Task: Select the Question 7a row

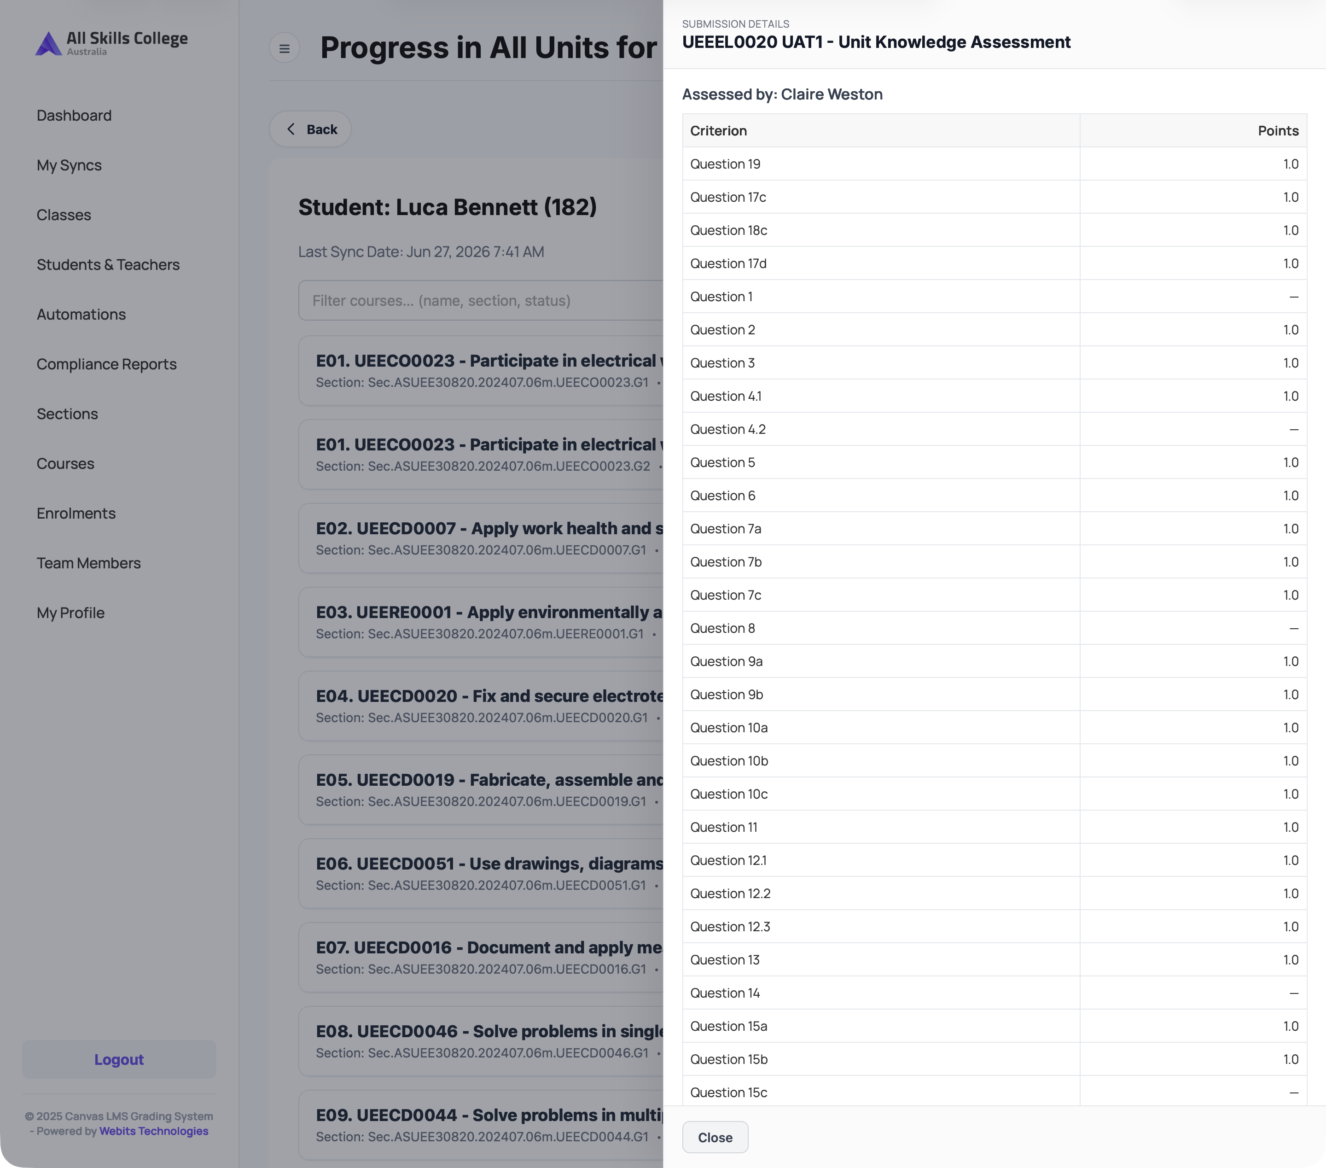Action: coord(994,529)
